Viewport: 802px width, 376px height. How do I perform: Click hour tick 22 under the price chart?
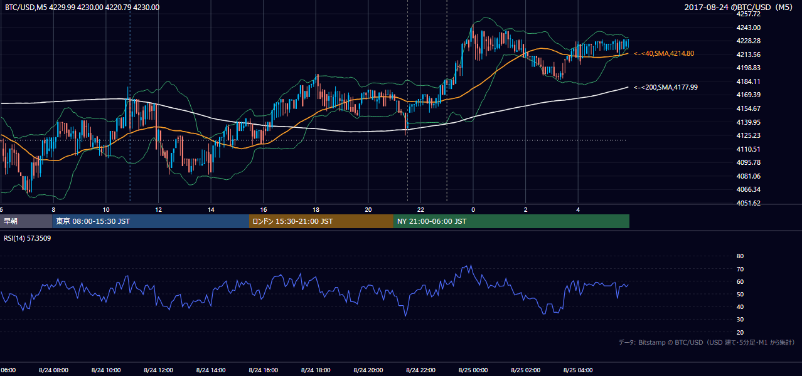(420, 210)
